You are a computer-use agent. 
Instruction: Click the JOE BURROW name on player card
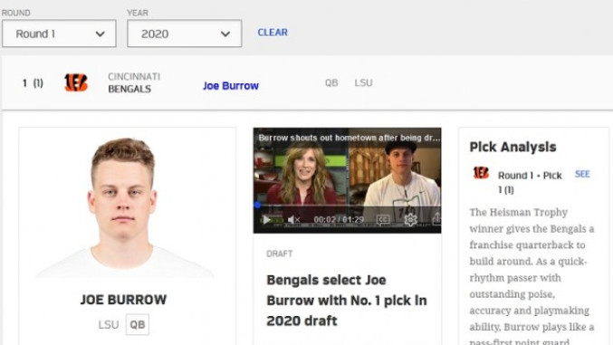123,300
